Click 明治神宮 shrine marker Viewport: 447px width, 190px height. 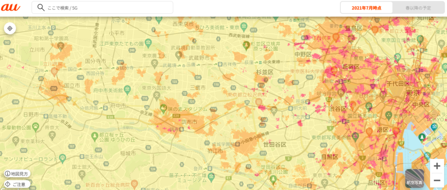pos(341,93)
